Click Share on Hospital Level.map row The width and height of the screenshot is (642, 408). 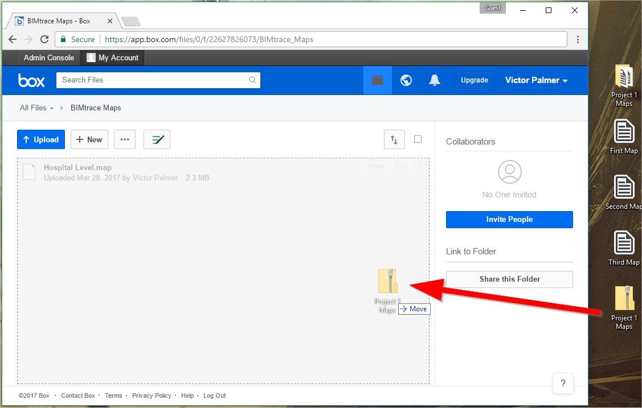point(376,166)
